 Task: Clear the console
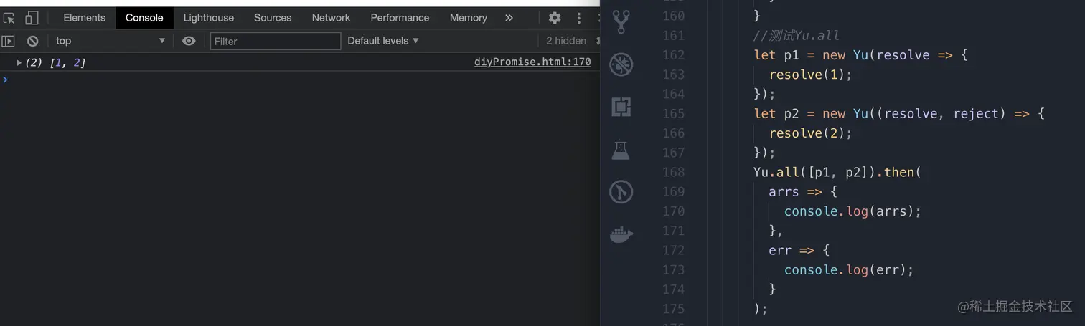tap(32, 41)
